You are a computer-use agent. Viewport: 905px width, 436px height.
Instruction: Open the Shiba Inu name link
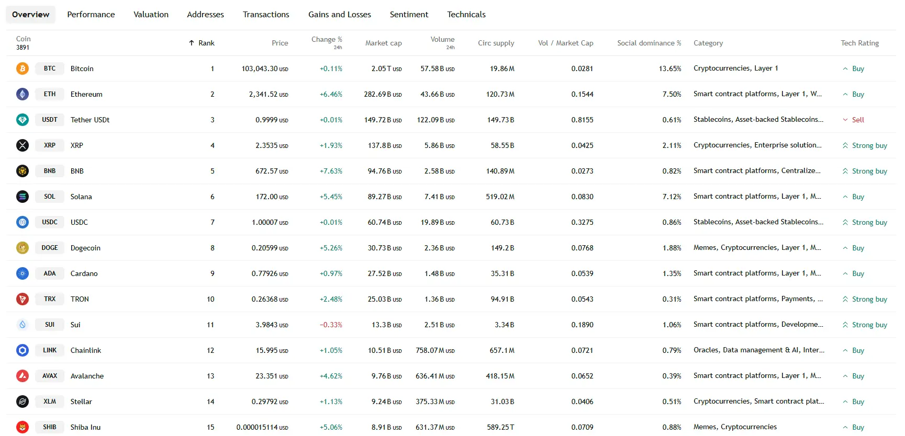(86, 427)
